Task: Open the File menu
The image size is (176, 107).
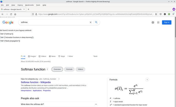Action: pyautogui.click(x=2, y=5)
